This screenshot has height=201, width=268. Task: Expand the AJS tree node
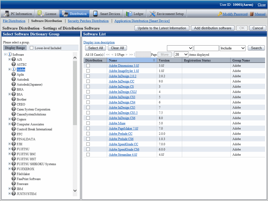(x=10, y=59)
